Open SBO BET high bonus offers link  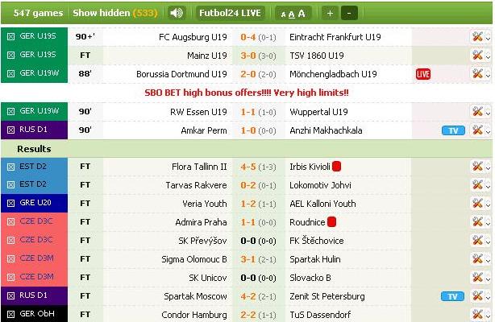pos(247,93)
